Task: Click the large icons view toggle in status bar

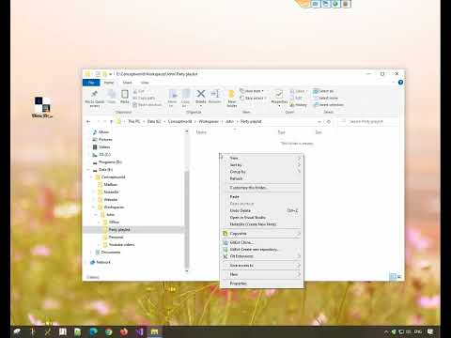Action: click(399, 277)
